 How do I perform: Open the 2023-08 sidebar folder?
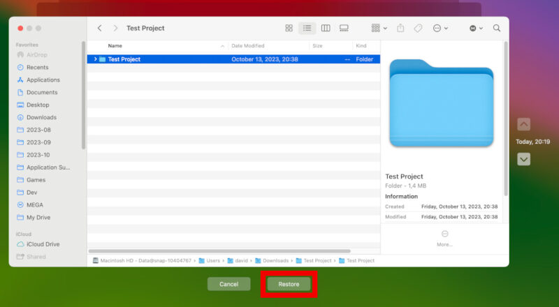(x=34, y=130)
